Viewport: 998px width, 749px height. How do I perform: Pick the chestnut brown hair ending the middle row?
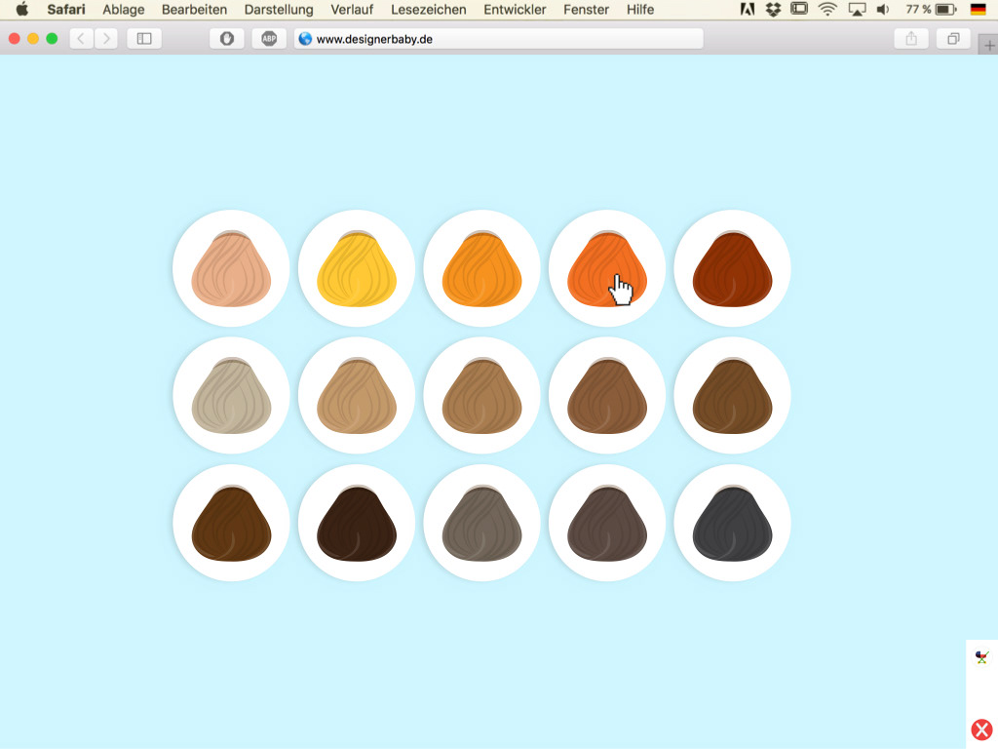pos(733,396)
